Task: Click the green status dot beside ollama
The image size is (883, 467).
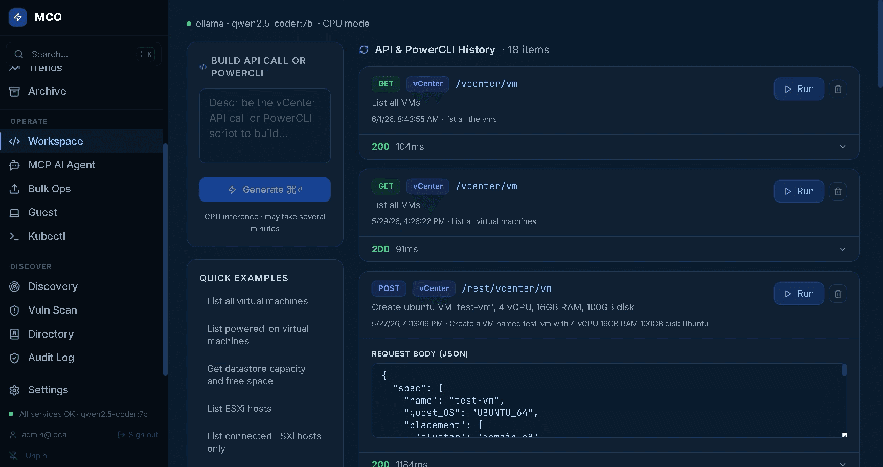Action: (189, 24)
